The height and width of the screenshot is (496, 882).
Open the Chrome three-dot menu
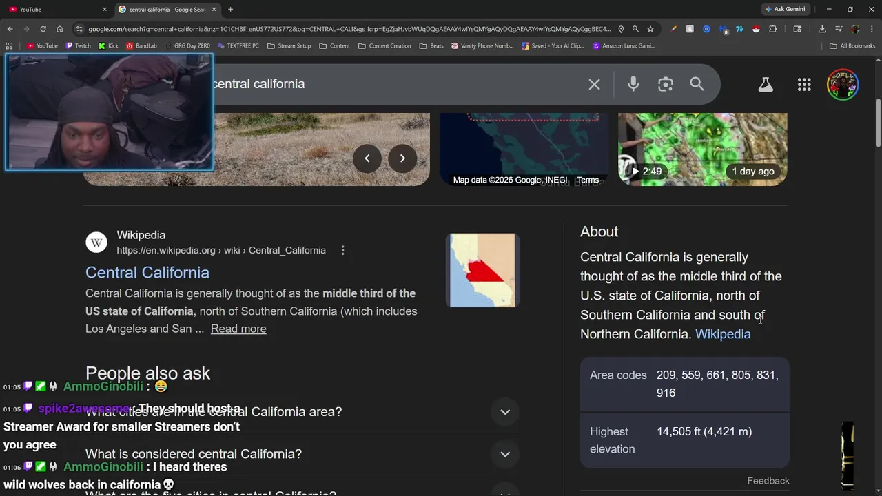(872, 29)
